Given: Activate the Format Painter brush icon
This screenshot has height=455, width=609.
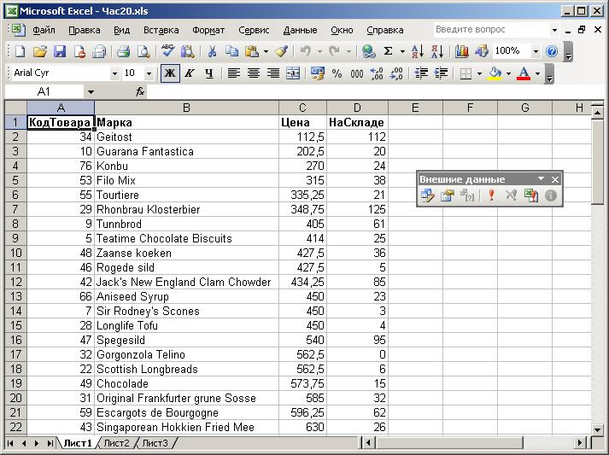Looking at the screenshot, I should coord(282,51).
